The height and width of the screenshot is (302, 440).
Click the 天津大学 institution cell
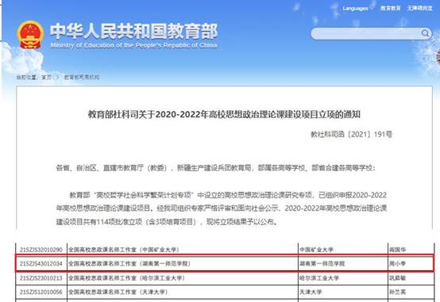coord(343,292)
